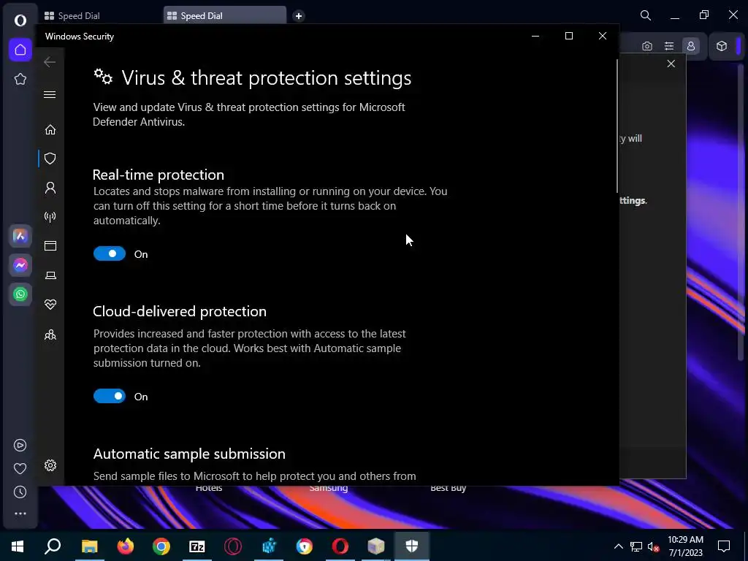Launch Firefox from the taskbar
The height and width of the screenshot is (561, 748).
click(x=126, y=546)
